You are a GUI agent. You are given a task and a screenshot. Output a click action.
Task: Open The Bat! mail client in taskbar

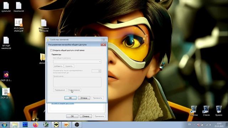[56, 125]
